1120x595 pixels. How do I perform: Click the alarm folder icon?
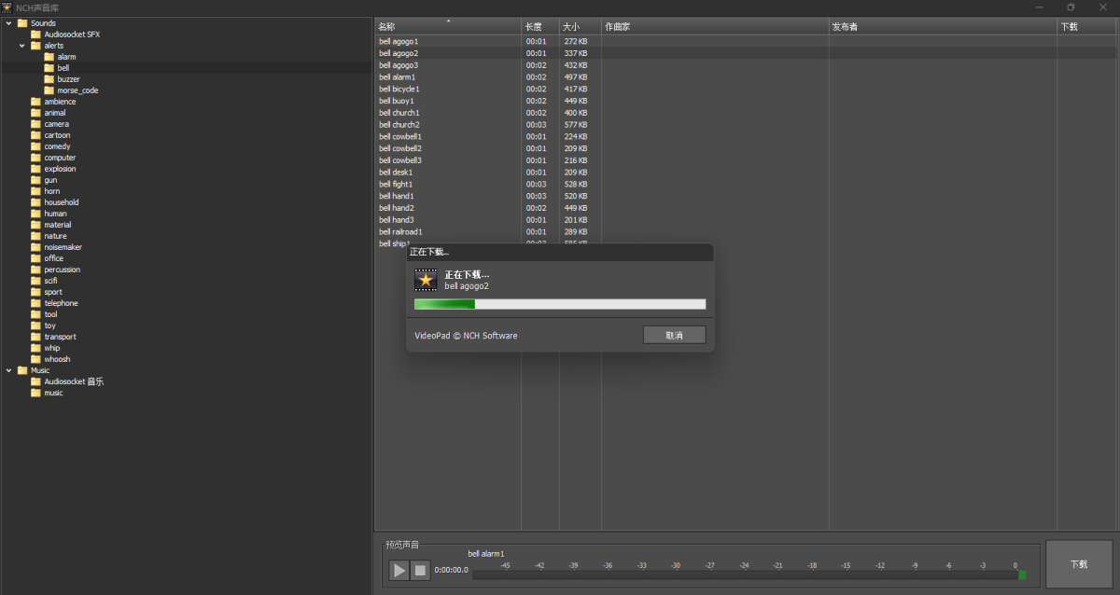pos(49,57)
